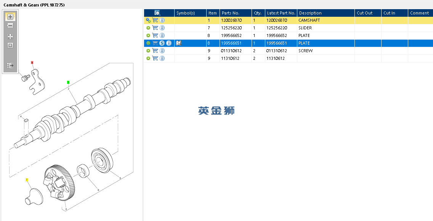Image resolution: width=433 pixels, height=221 pixels.
Task: Add PLATE 199566652 to cart
Action: [x=155, y=35]
